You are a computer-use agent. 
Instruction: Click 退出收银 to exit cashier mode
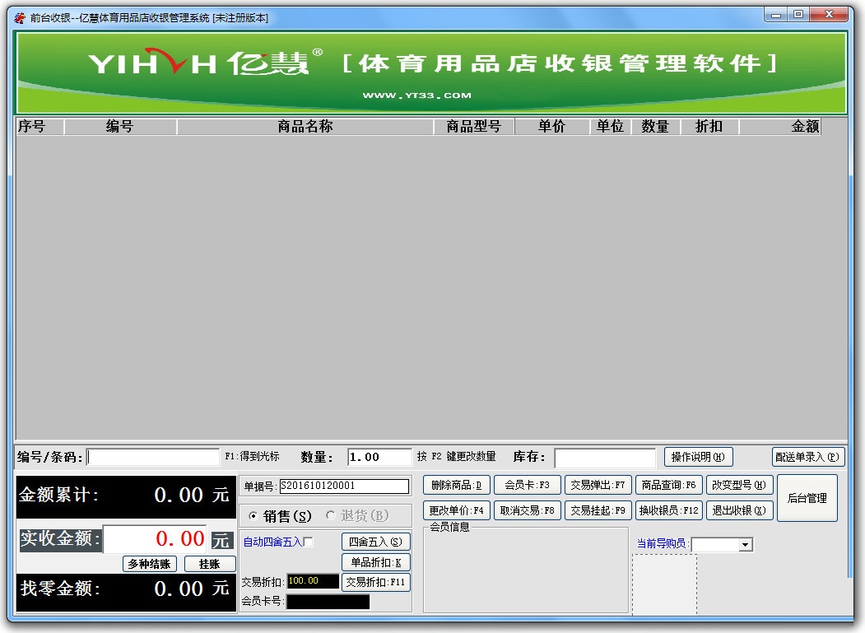(740, 510)
